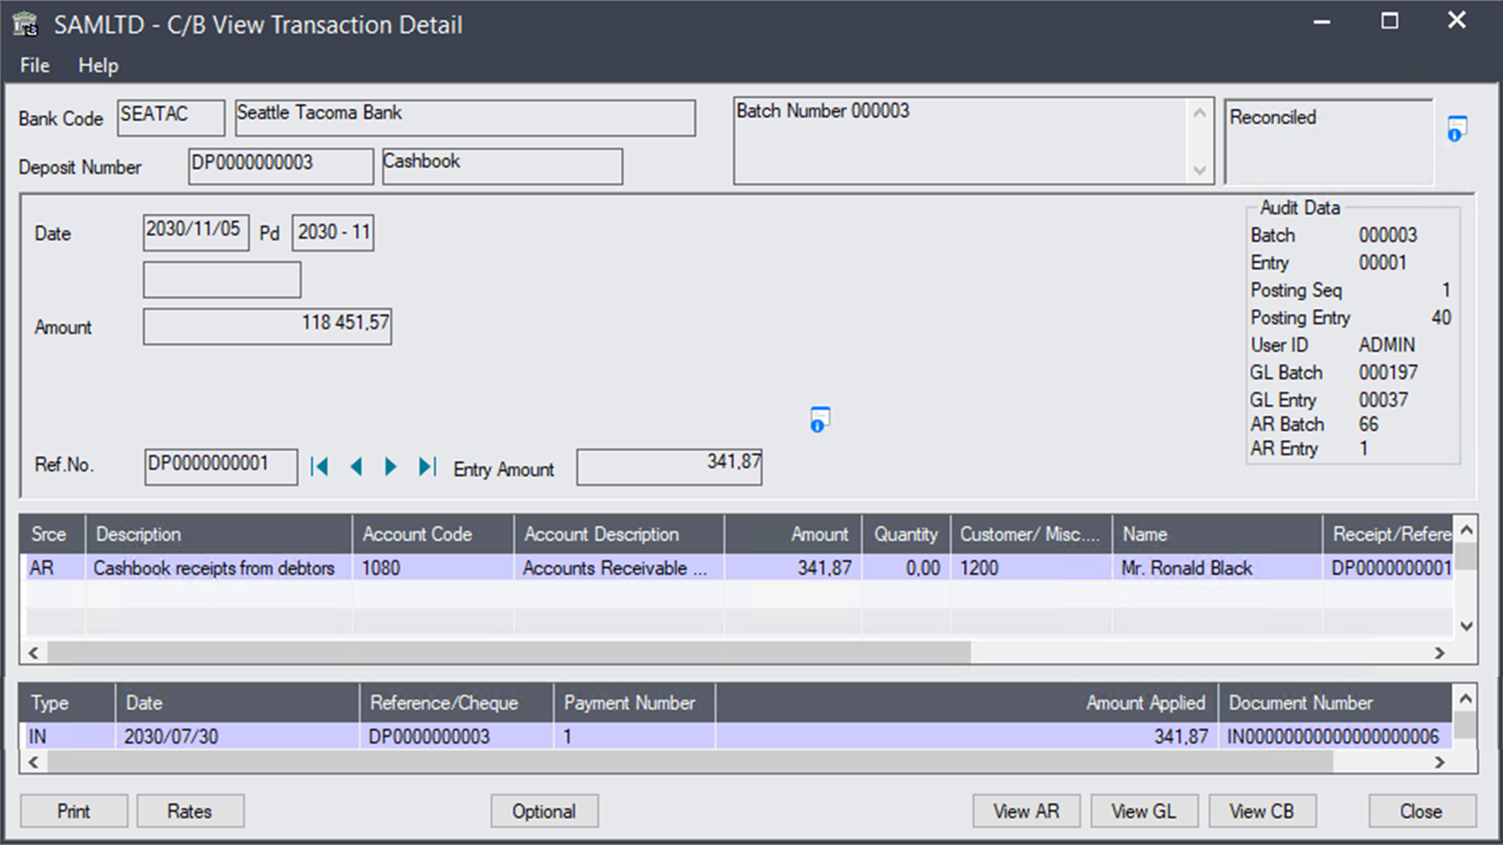This screenshot has height=845, width=1503.
Task: Go to the previous entry arrow
Action: 356,467
